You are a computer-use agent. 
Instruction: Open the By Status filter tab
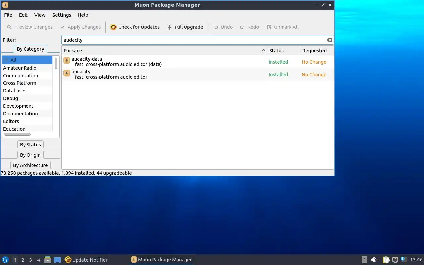(30, 145)
